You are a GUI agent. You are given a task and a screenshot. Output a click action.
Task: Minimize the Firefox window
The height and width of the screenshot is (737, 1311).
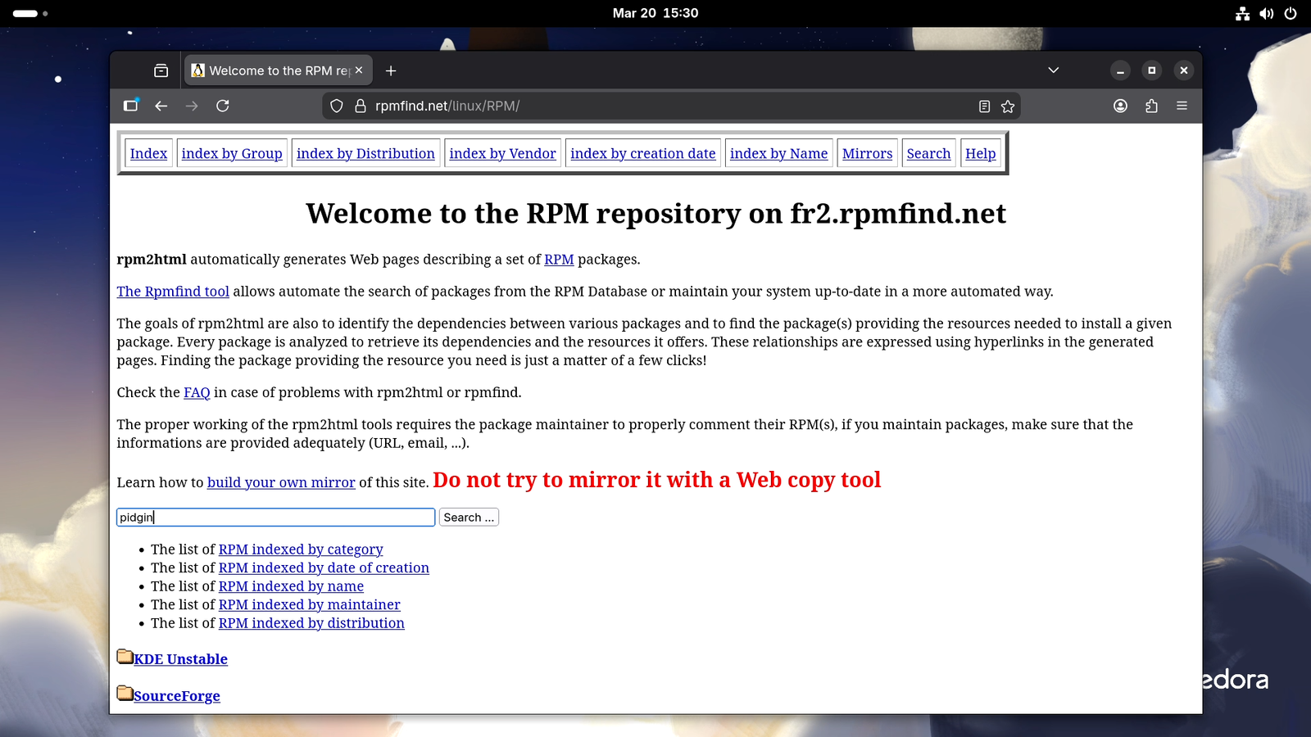click(x=1120, y=70)
